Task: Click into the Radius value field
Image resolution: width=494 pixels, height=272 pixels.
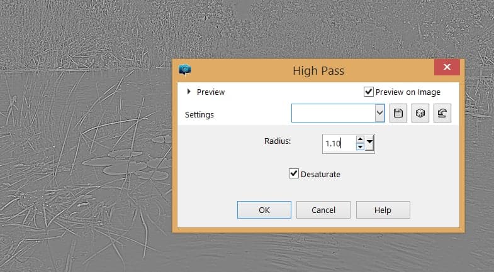Action: tap(337, 144)
